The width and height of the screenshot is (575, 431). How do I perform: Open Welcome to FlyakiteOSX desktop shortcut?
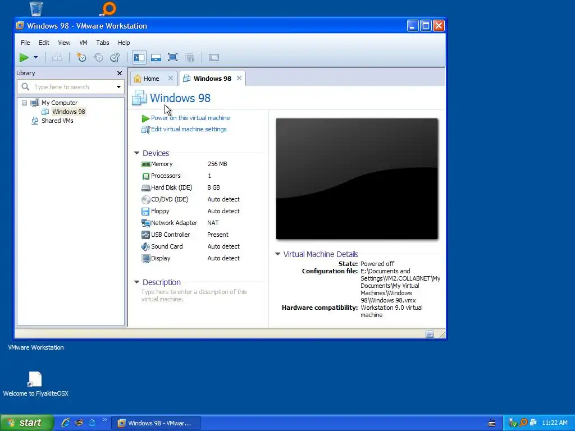35,384
